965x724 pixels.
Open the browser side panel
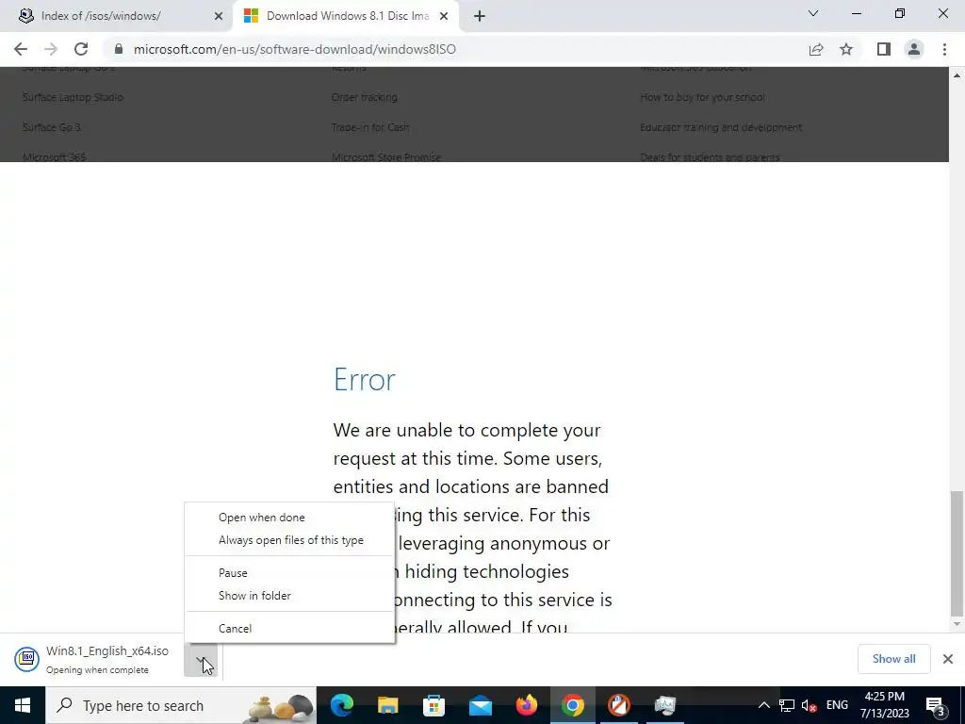click(x=884, y=49)
